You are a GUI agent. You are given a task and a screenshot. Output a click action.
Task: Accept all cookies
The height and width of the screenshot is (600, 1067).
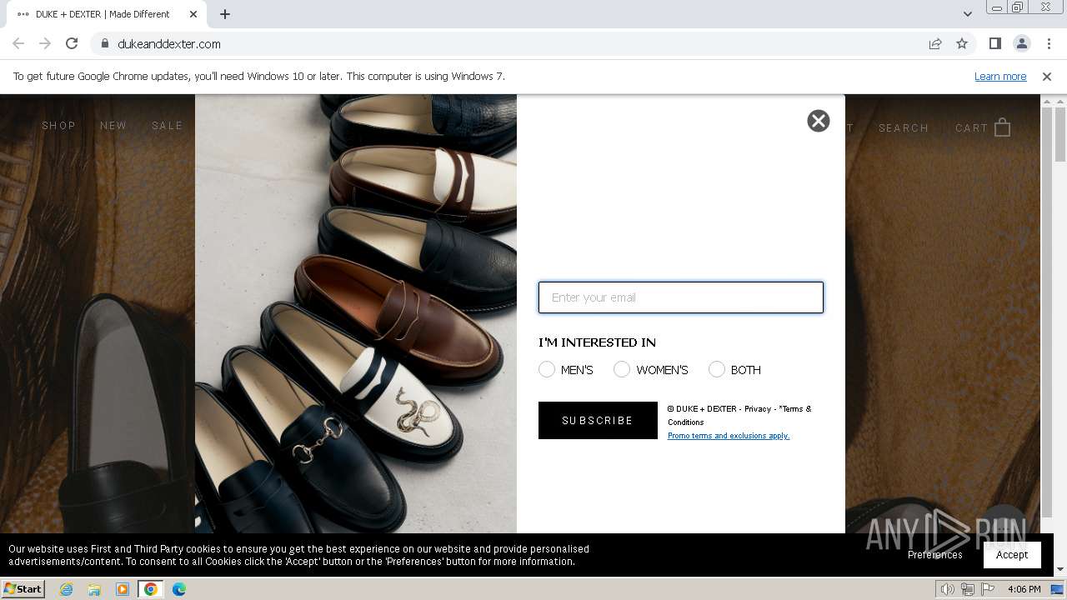click(1012, 555)
